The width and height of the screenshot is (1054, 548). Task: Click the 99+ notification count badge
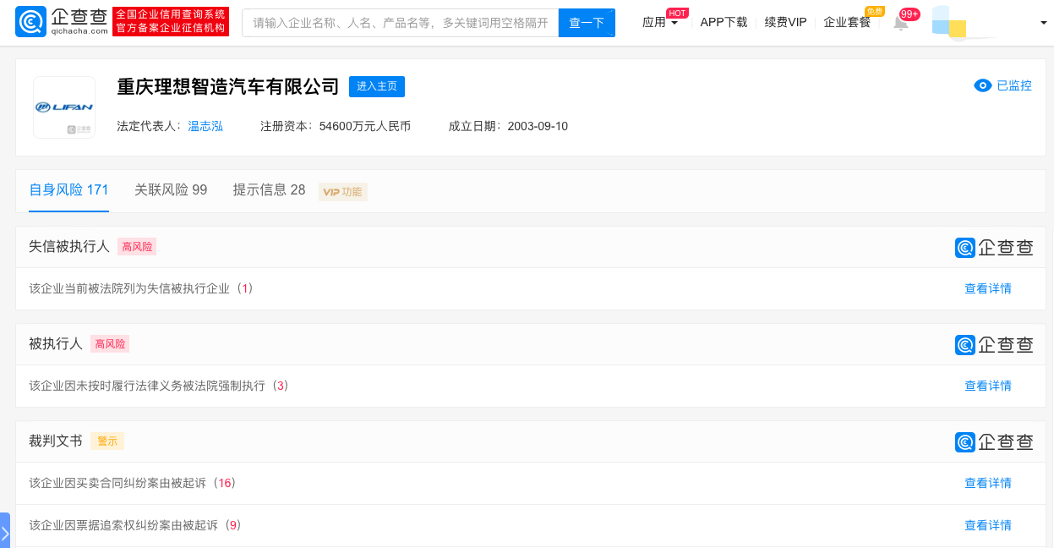pyautogui.click(x=909, y=14)
